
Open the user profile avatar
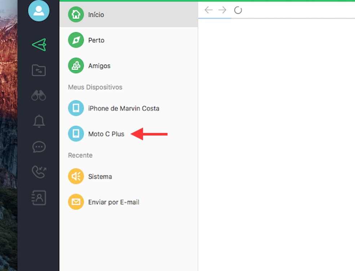39,11
